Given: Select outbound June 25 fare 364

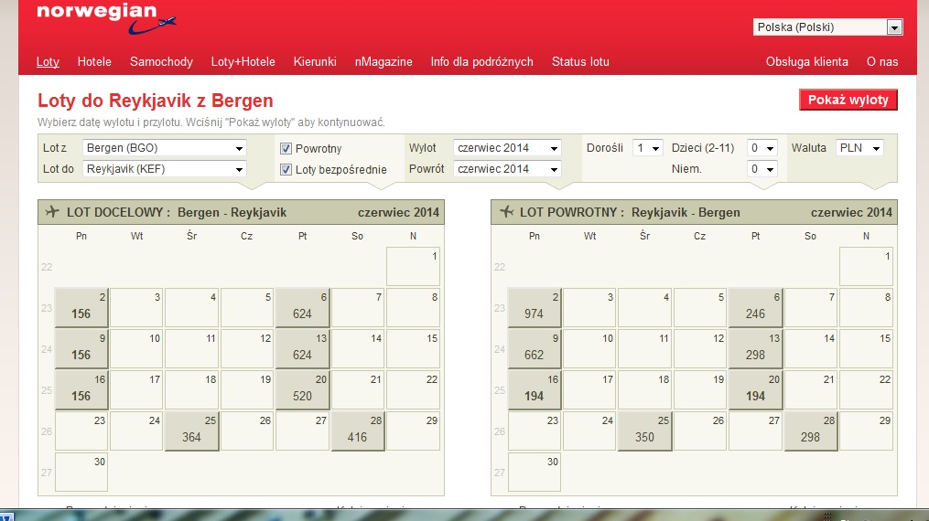Looking at the screenshot, I should (191, 431).
